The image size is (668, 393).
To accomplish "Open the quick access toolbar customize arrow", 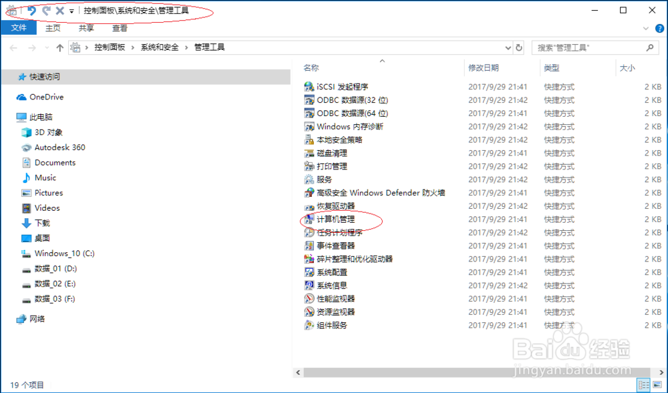I will [71, 11].
